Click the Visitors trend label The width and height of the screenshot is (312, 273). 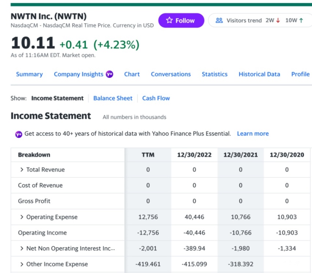point(244,20)
